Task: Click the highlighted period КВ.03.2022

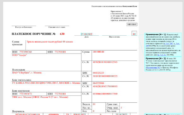Action: click(80, 114)
